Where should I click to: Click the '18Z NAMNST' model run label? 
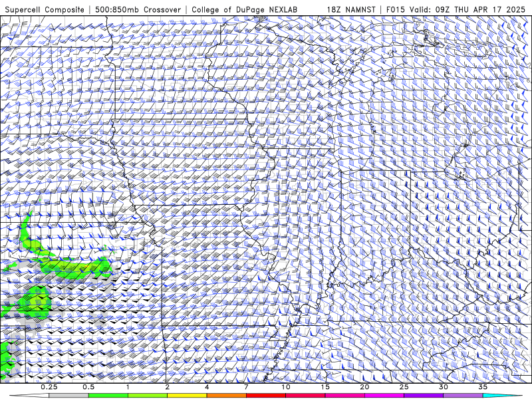click(x=351, y=10)
